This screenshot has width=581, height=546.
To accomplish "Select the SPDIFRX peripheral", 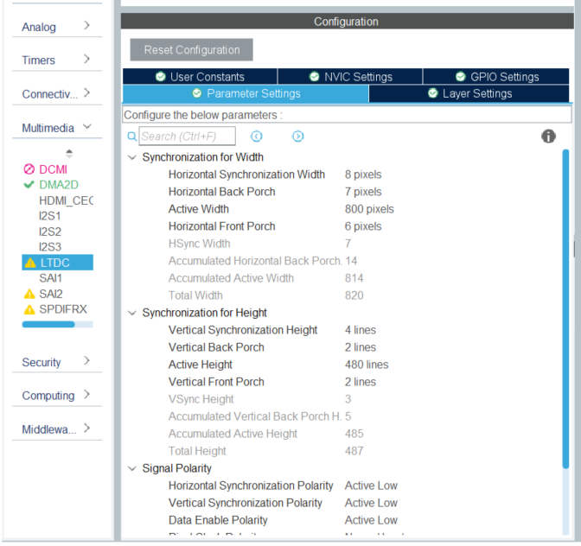I will 63,309.
